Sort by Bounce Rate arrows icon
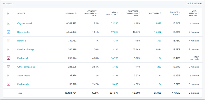Image resolution: width=205 pixels, height=100 pixels. click(x=179, y=14)
